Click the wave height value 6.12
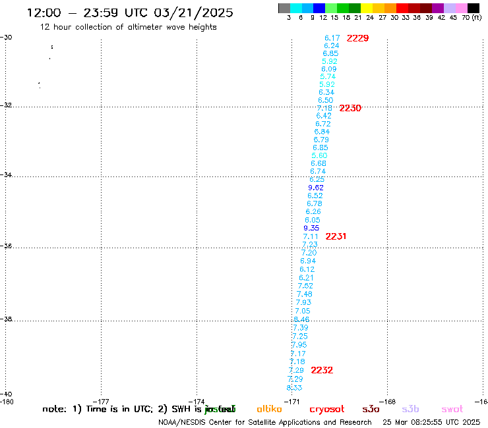 [x=307, y=269]
